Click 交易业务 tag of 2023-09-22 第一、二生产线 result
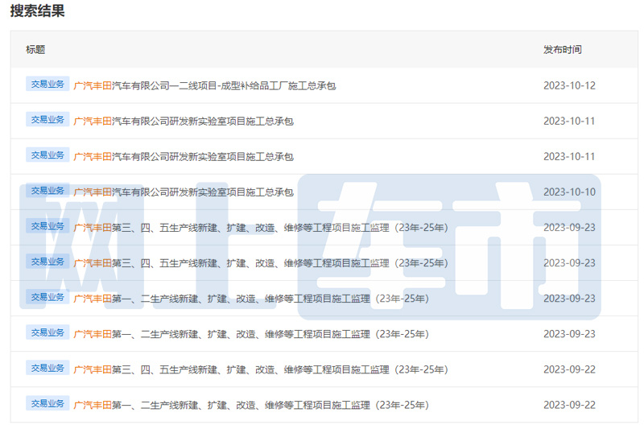 (47, 403)
